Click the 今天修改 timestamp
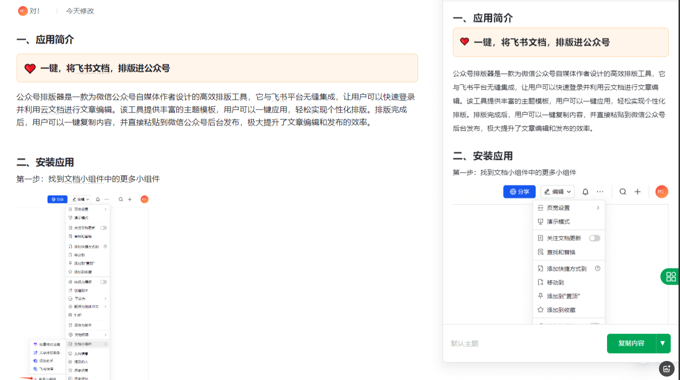Viewport: 680px width, 380px height. 80,11
